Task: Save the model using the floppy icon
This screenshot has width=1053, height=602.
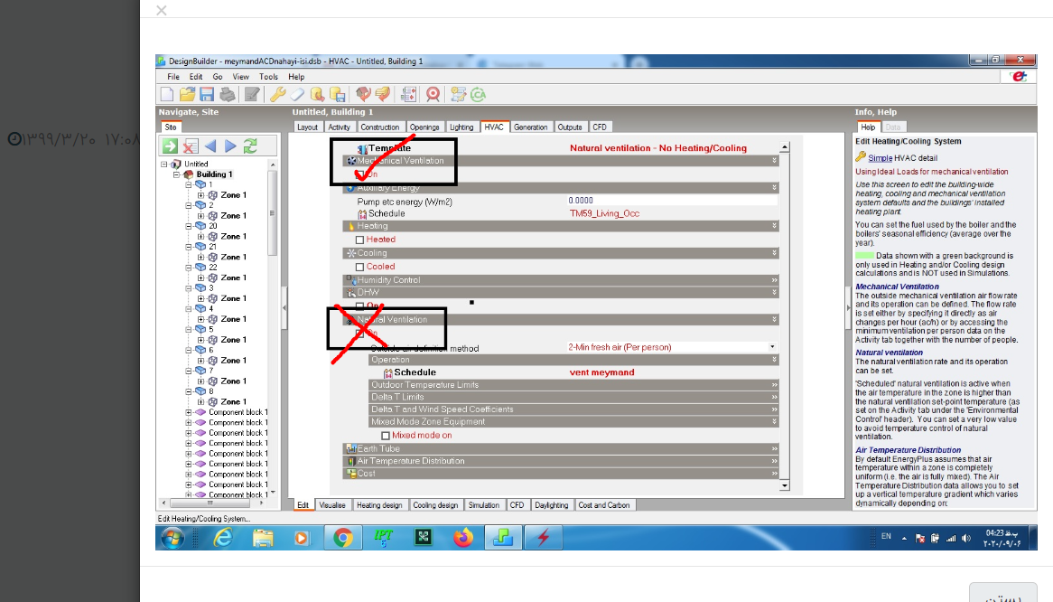Action: 207,95
